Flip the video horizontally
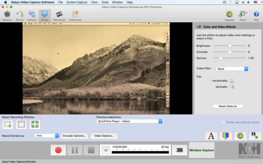The width and height of the screenshot is (263, 164). click(232, 80)
